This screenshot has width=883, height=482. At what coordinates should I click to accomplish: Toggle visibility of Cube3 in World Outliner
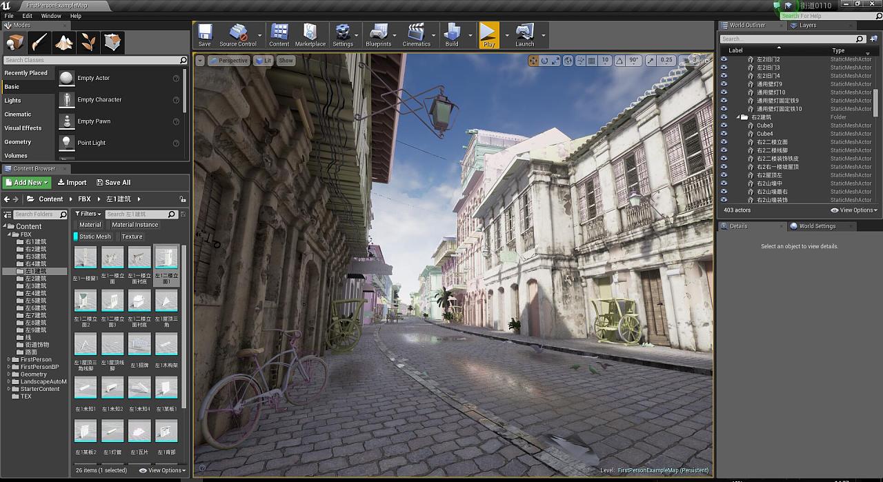[x=724, y=125]
